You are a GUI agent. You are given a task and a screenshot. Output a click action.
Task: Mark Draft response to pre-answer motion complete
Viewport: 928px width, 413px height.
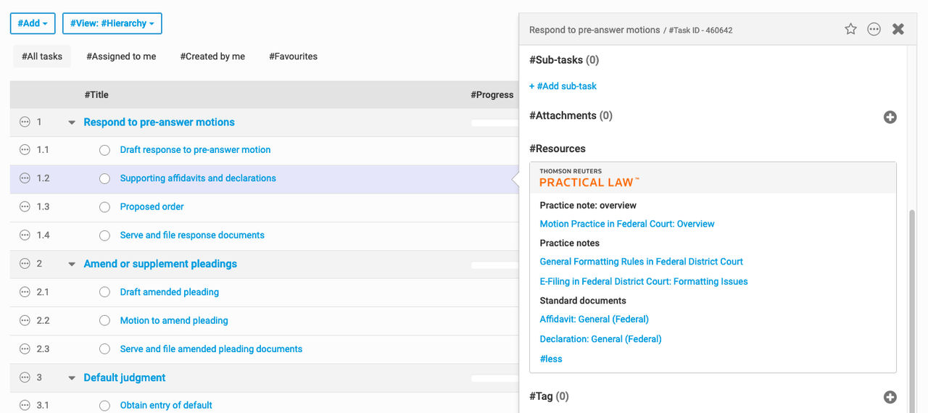[105, 150]
